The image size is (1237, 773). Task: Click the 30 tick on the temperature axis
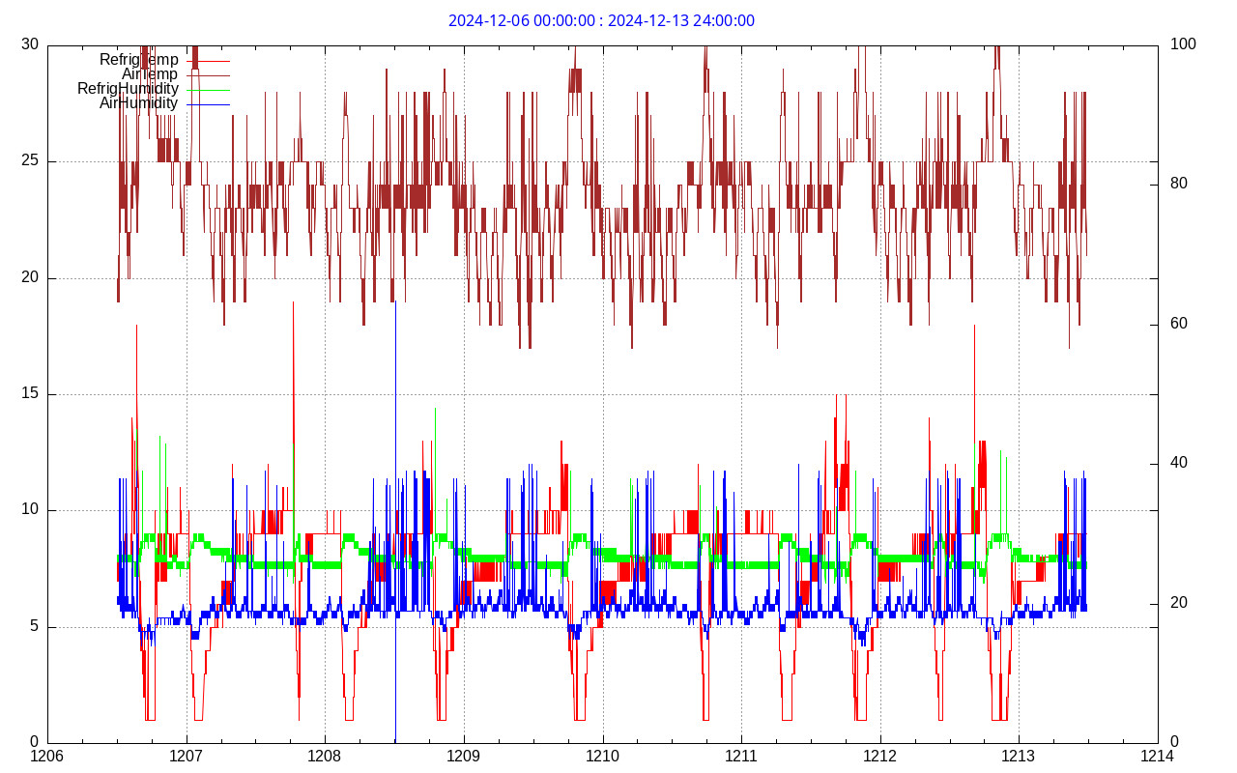[x=30, y=43]
